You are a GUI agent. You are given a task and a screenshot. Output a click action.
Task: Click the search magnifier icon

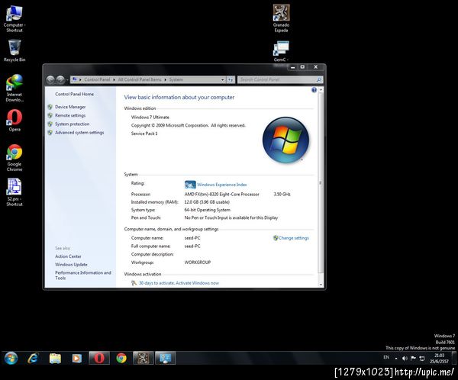point(319,79)
